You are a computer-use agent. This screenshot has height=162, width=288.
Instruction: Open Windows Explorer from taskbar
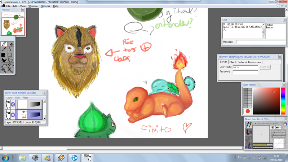pos(22,158)
